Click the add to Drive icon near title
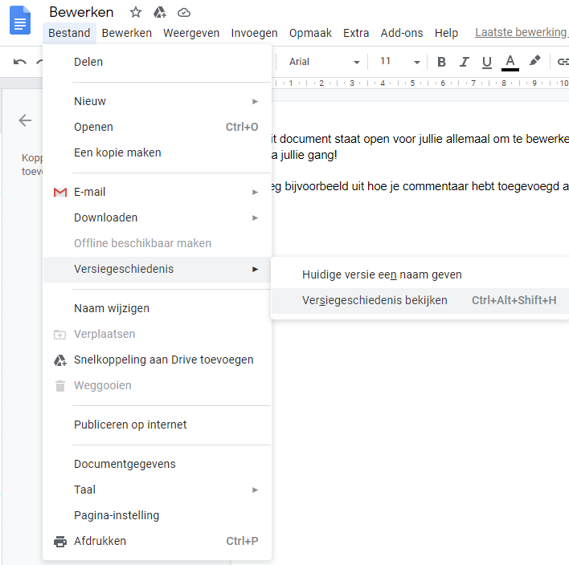The height and width of the screenshot is (565, 569). [x=160, y=12]
